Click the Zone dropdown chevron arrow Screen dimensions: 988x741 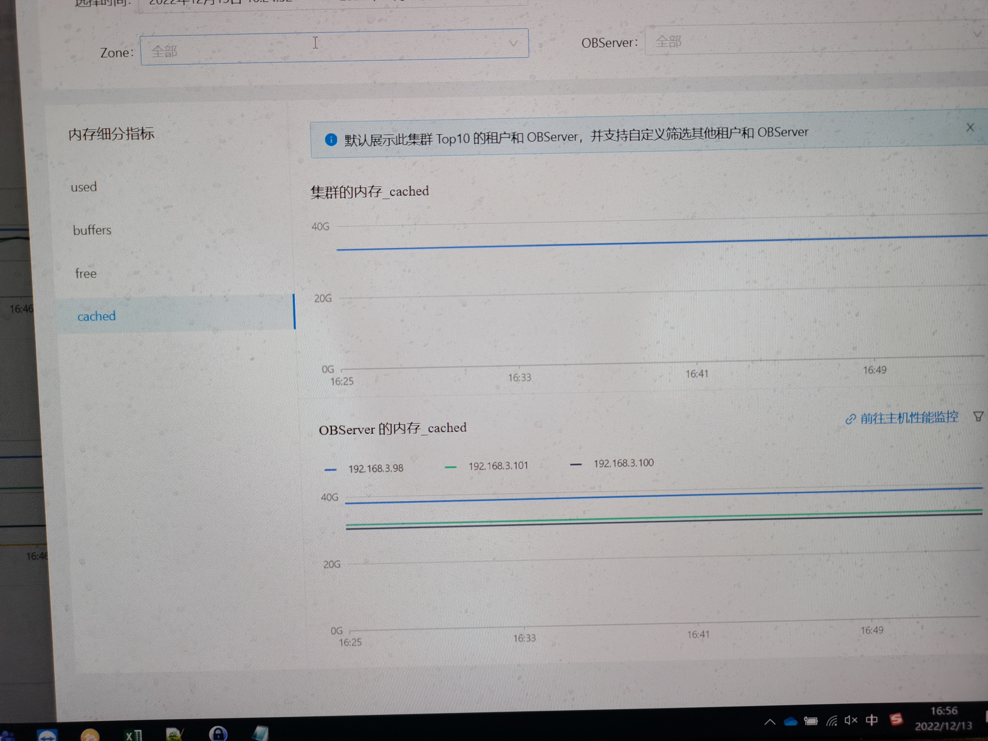[x=513, y=43]
